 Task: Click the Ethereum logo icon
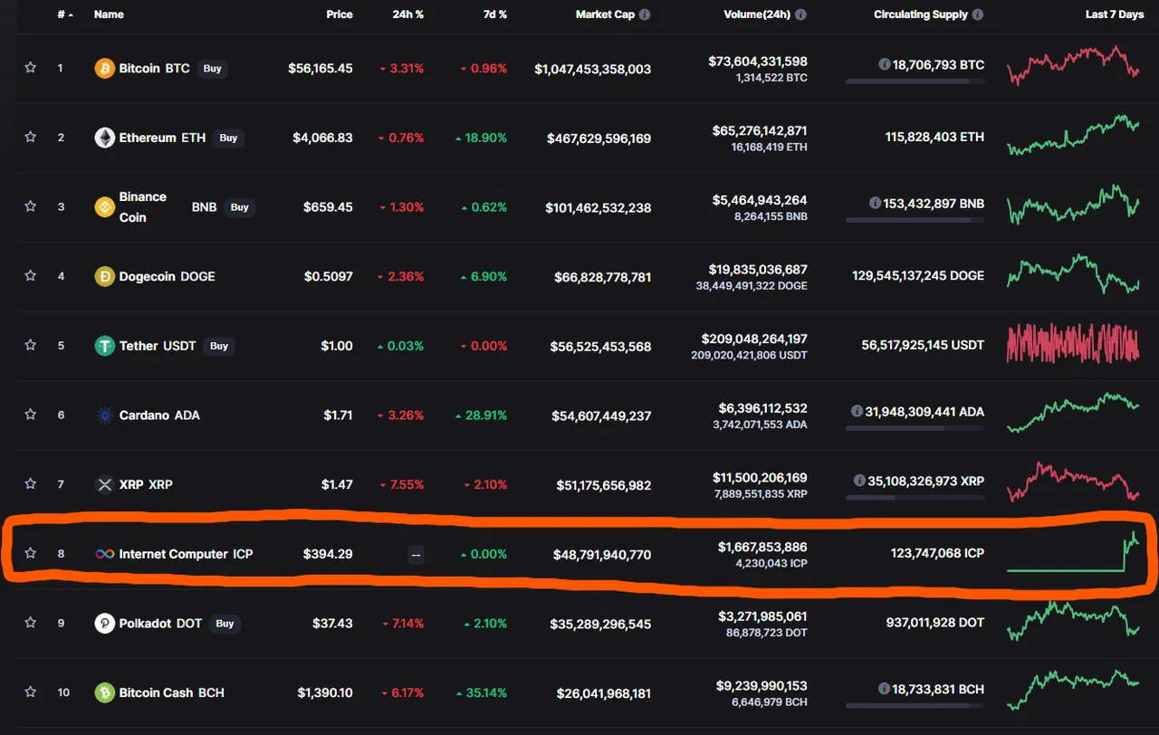(105, 138)
